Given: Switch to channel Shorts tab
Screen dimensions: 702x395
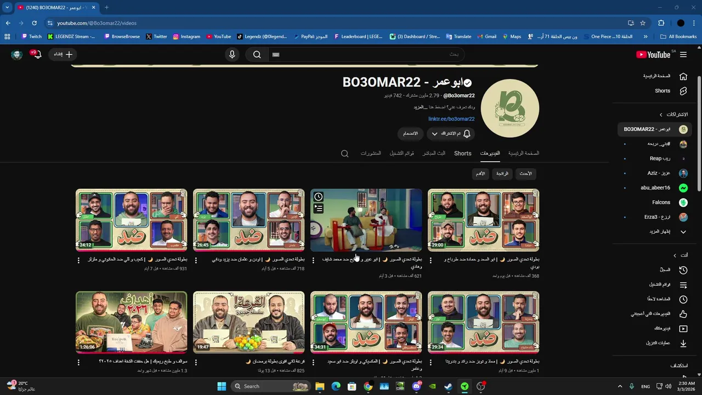Looking at the screenshot, I should tap(463, 154).
